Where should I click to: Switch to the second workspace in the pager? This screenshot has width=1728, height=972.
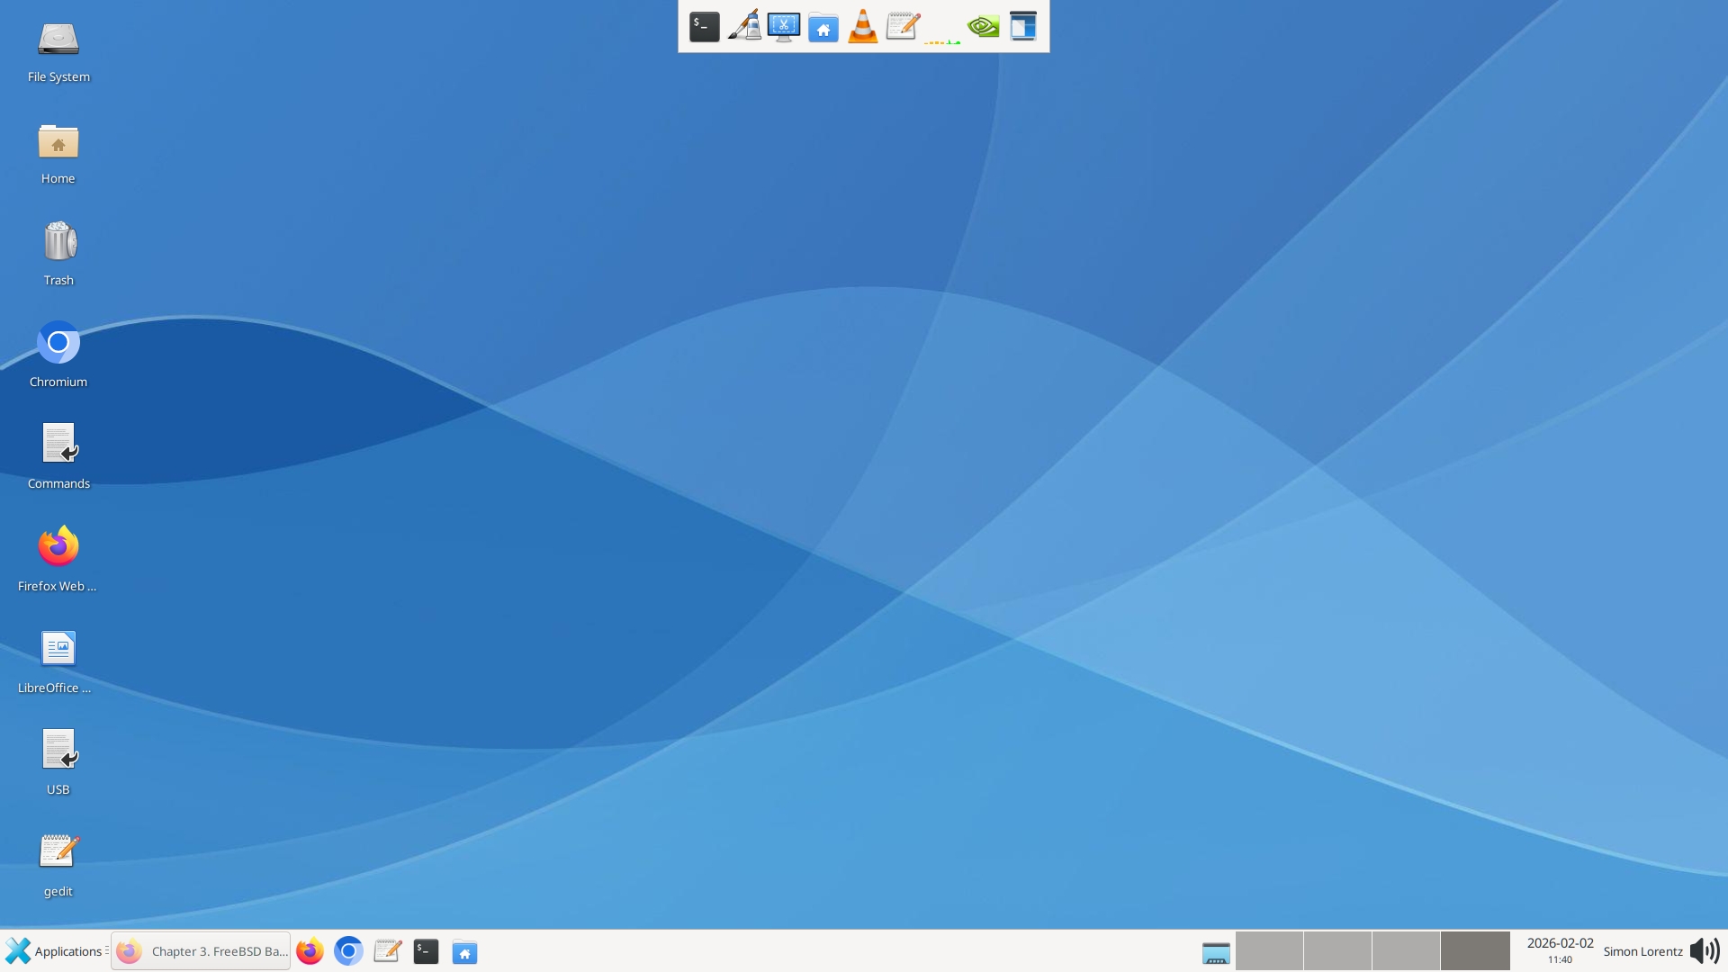[1336, 950]
